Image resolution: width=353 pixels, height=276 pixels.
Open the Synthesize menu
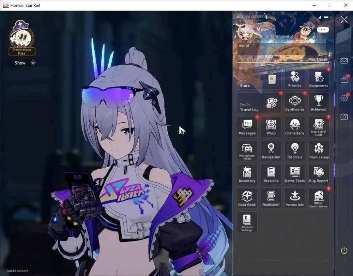295,103
